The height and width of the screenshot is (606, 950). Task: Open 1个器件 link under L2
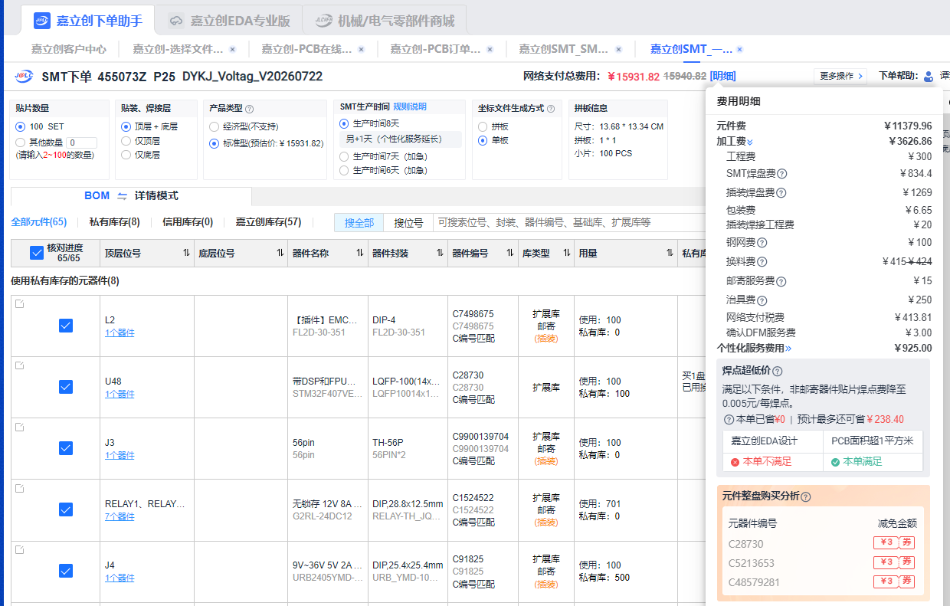click(x=120, y=332)
